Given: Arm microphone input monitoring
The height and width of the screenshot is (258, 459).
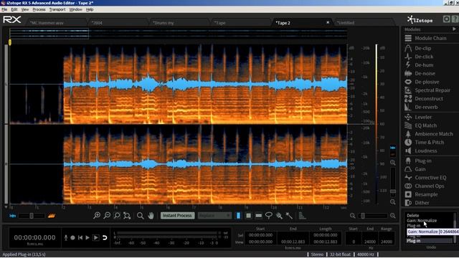Looking at the screenshot, I should (x=66, y=237).
